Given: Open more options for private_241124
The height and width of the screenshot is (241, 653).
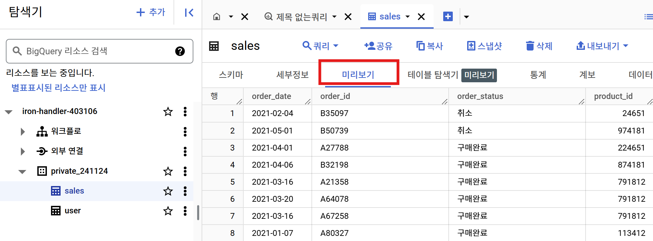Looking at the screenshot, I should tap(185, 171).
